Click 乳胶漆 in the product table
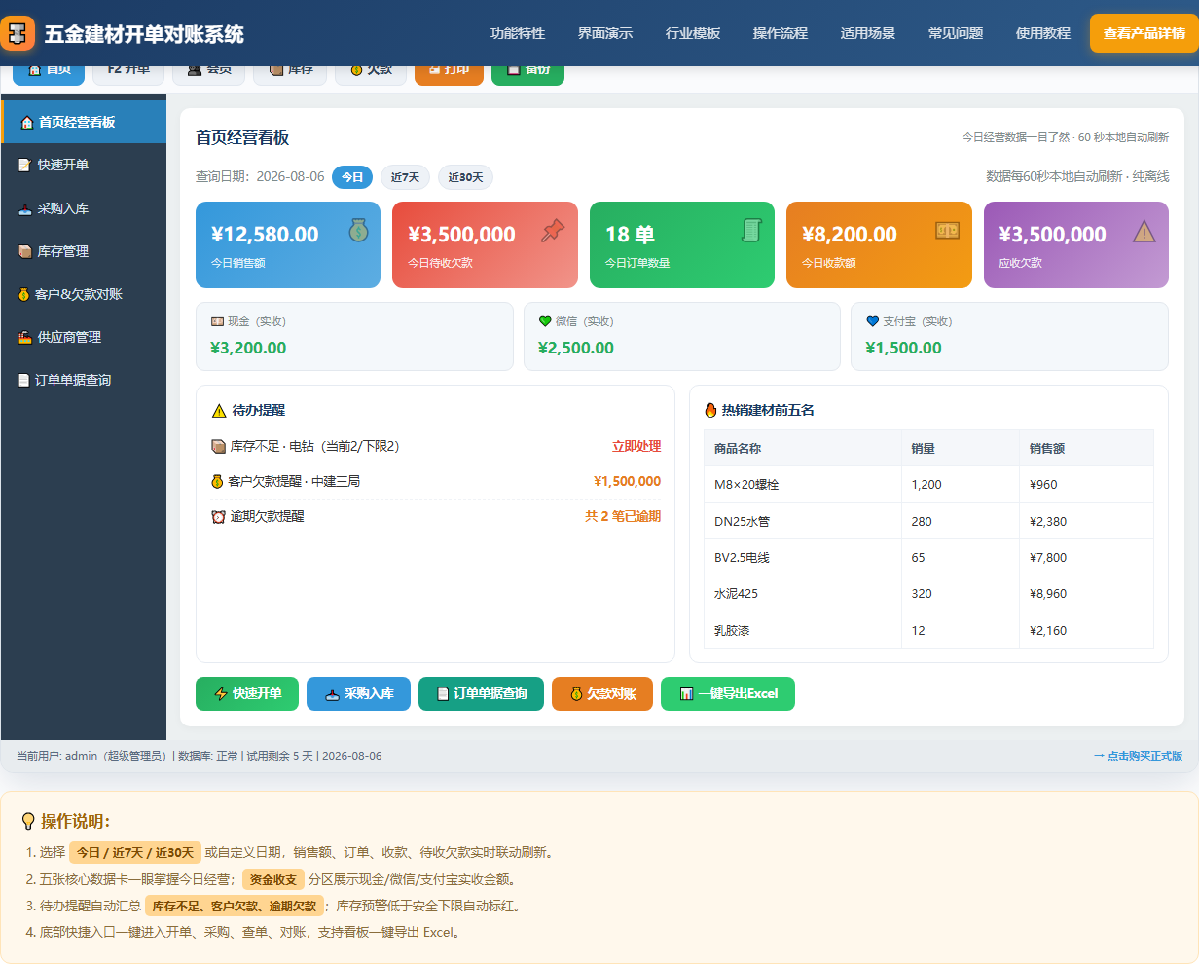The image size is (1199, 965). [x=732, y=630]
